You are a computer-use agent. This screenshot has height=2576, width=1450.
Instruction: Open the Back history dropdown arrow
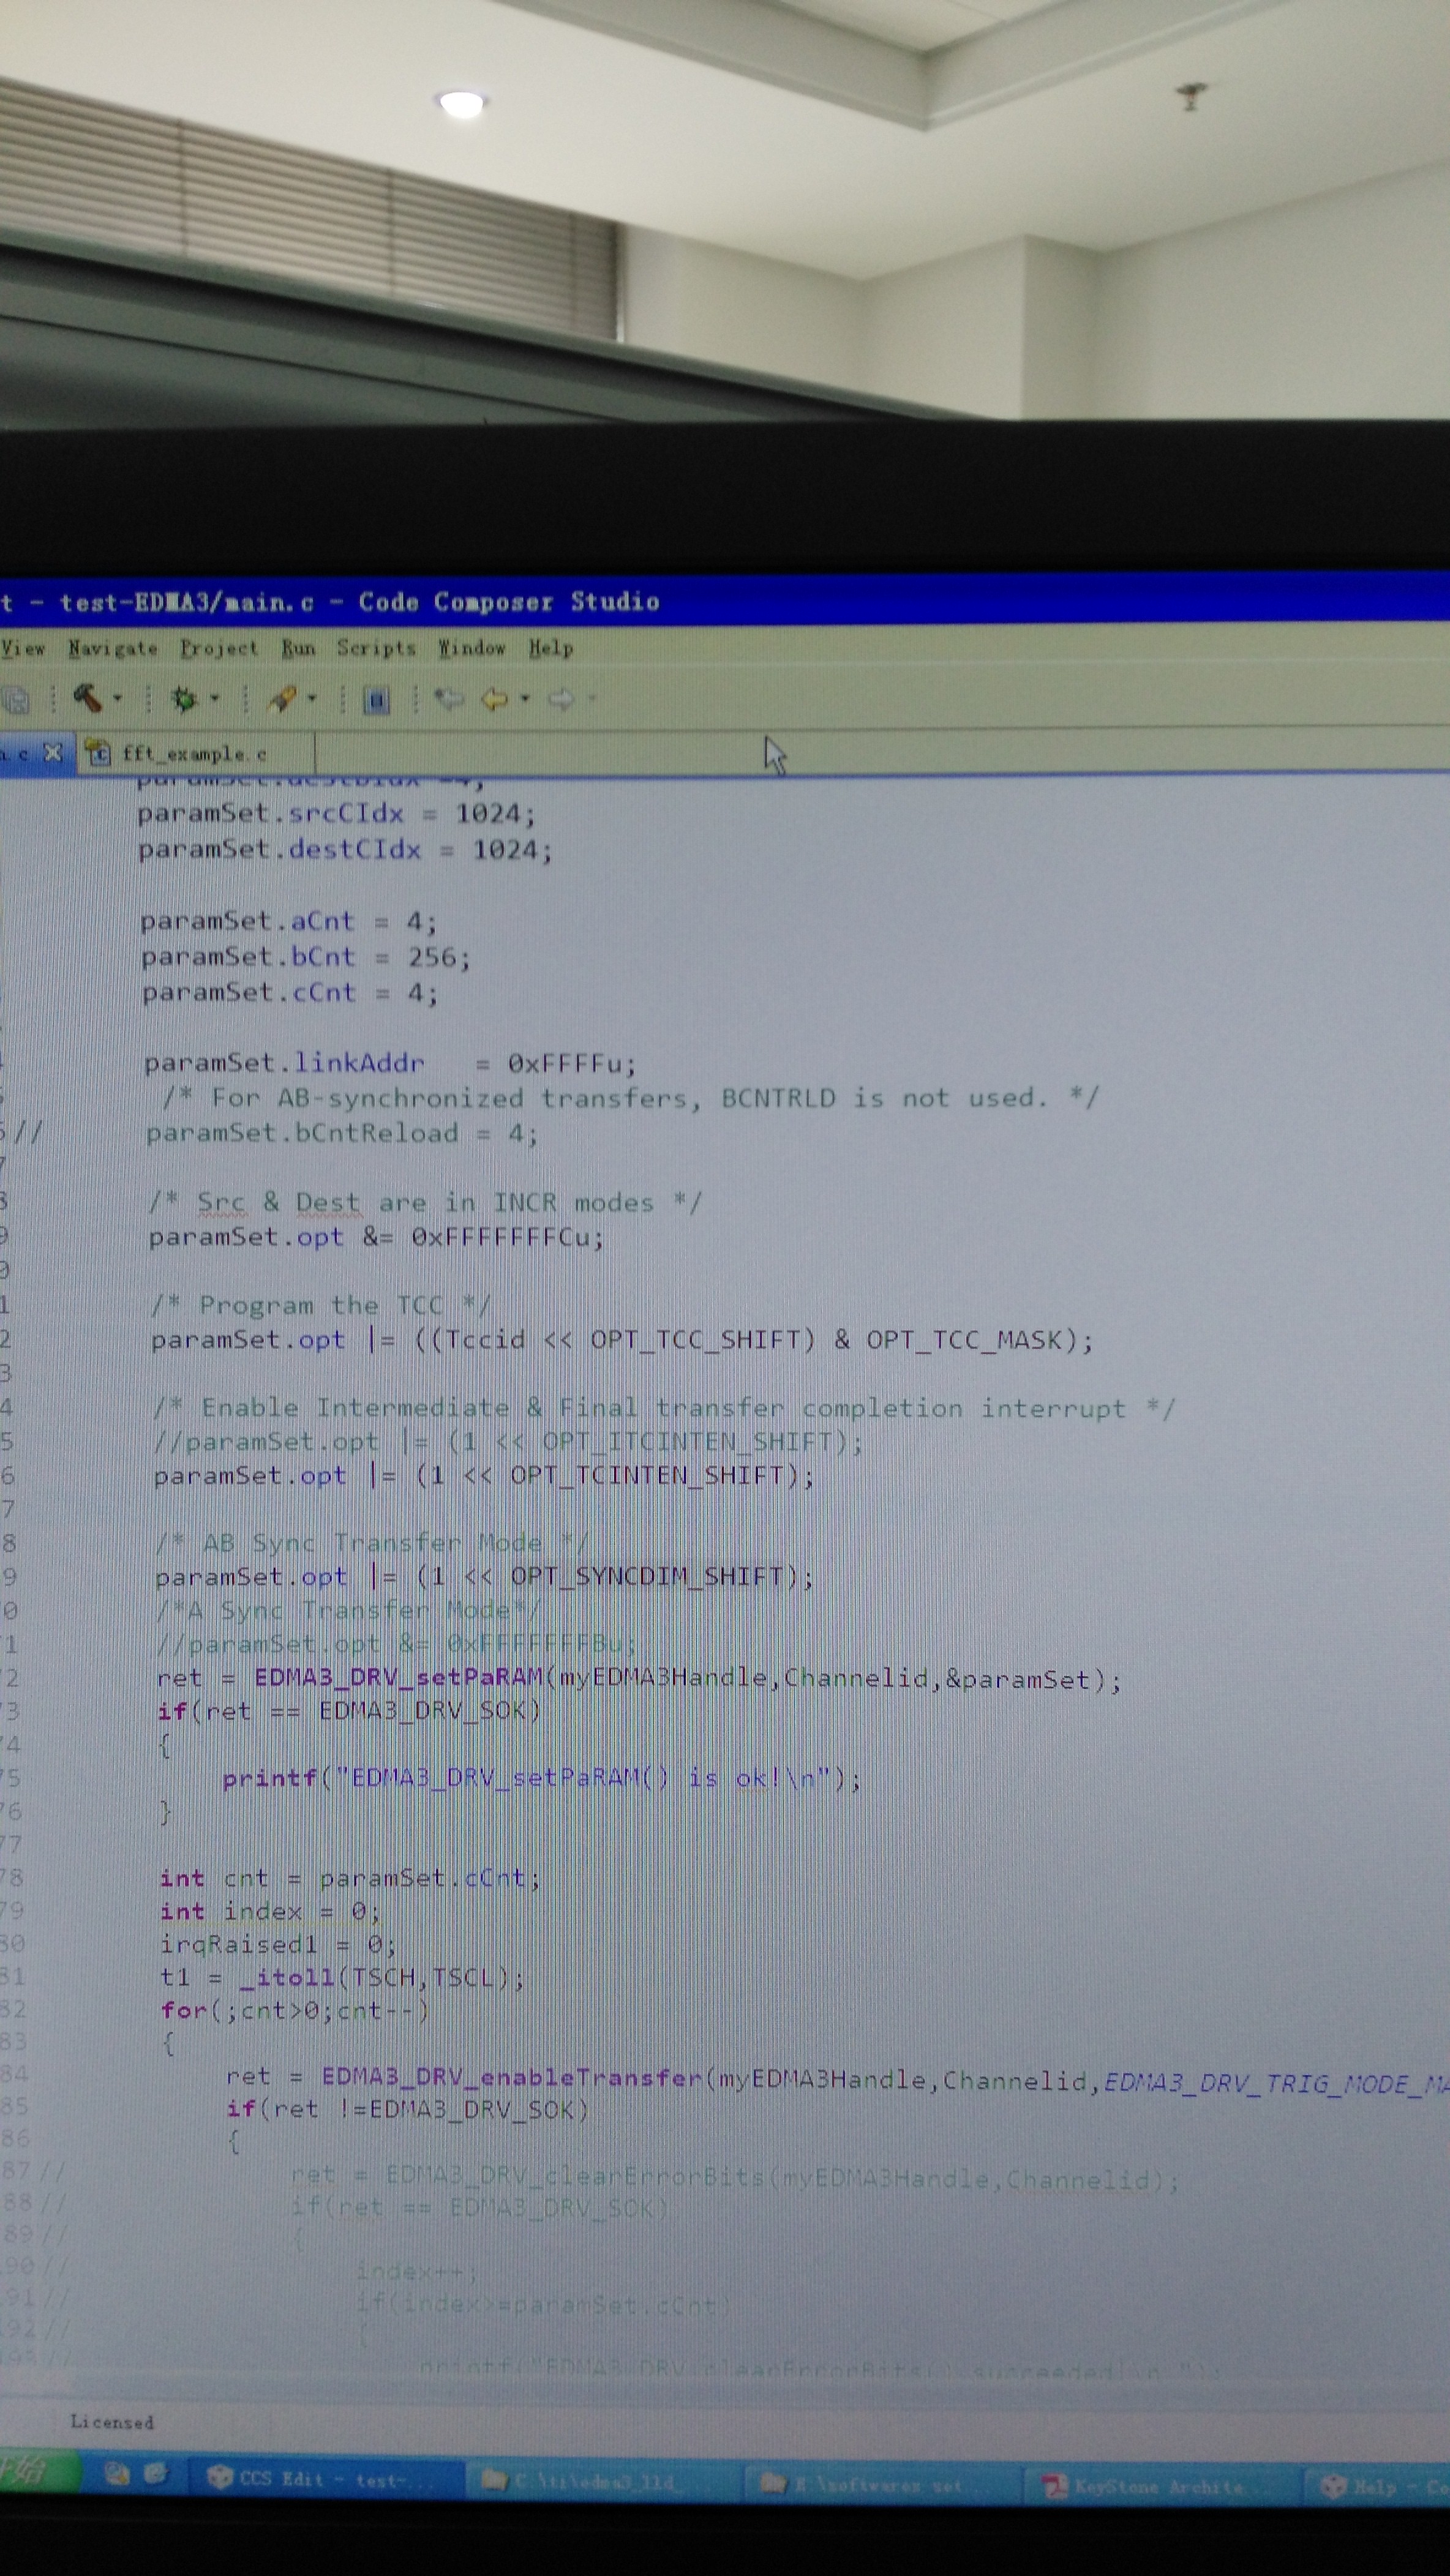coord(525,698)
